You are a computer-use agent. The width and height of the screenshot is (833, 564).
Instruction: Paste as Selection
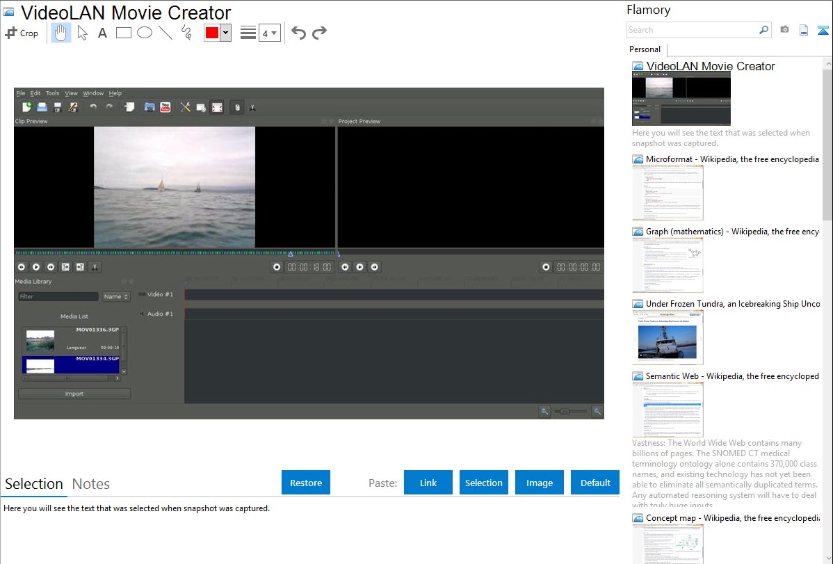point(483,483)
